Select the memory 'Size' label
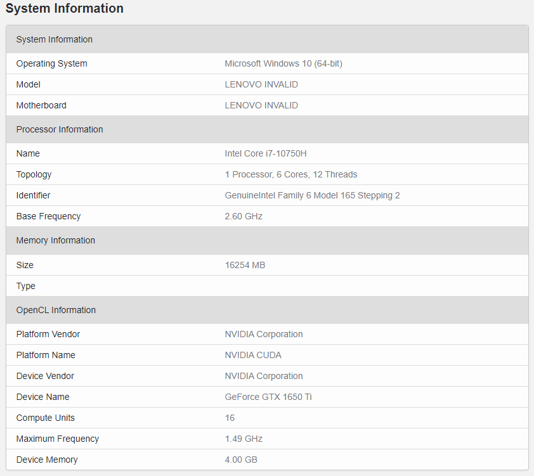This screenshot has width=534, height=476. point(25,265)
